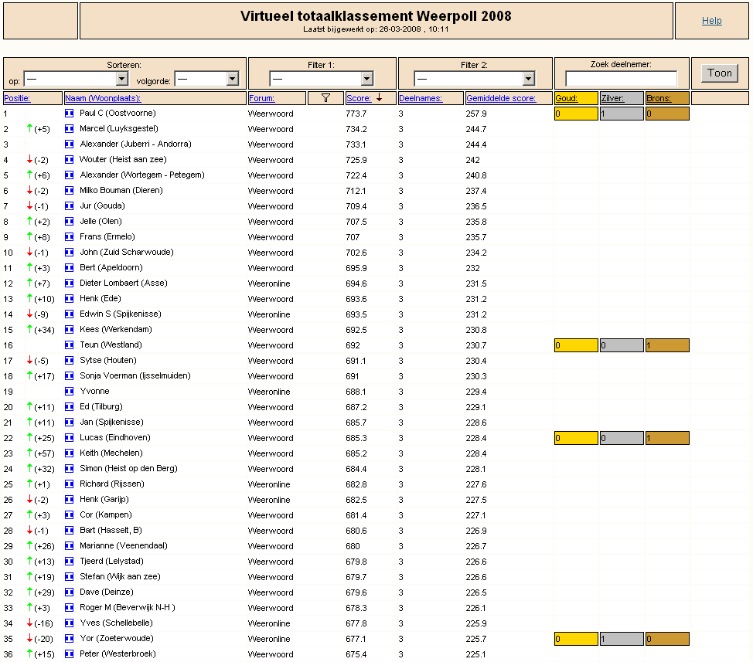The width and height of the screenshot is (753, 662).
Task: Click the filter funnel icon in header
Action: coord(325,98)
